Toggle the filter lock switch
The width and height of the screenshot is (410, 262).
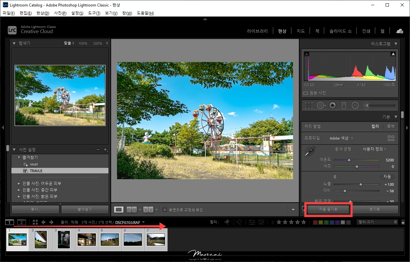[x=403, y=222]
